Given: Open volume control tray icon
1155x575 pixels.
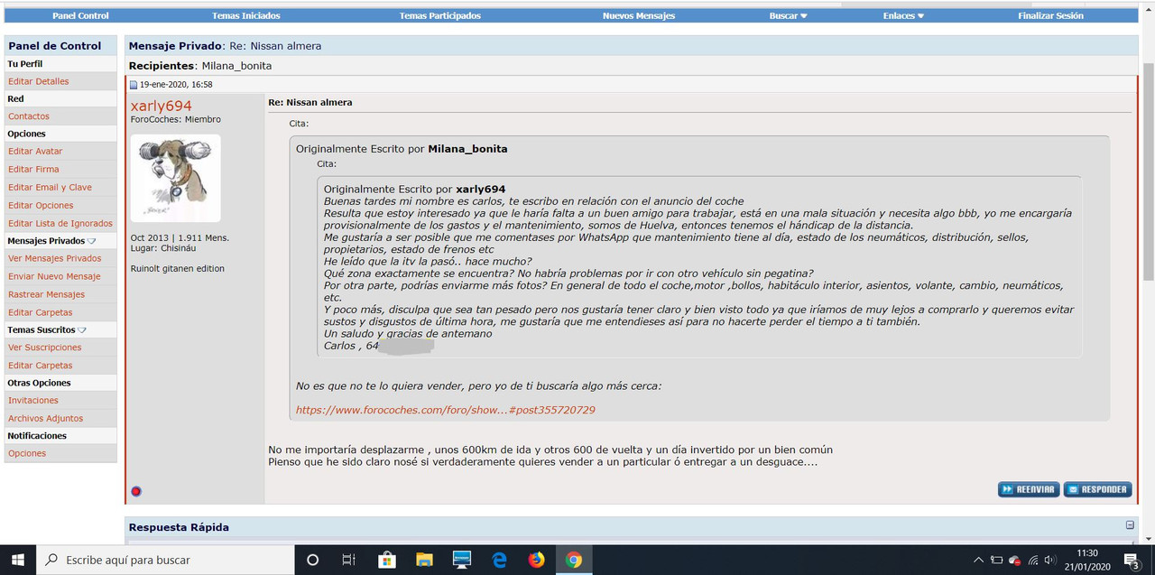Looking at the screenshot, I should click(1050, 560).
